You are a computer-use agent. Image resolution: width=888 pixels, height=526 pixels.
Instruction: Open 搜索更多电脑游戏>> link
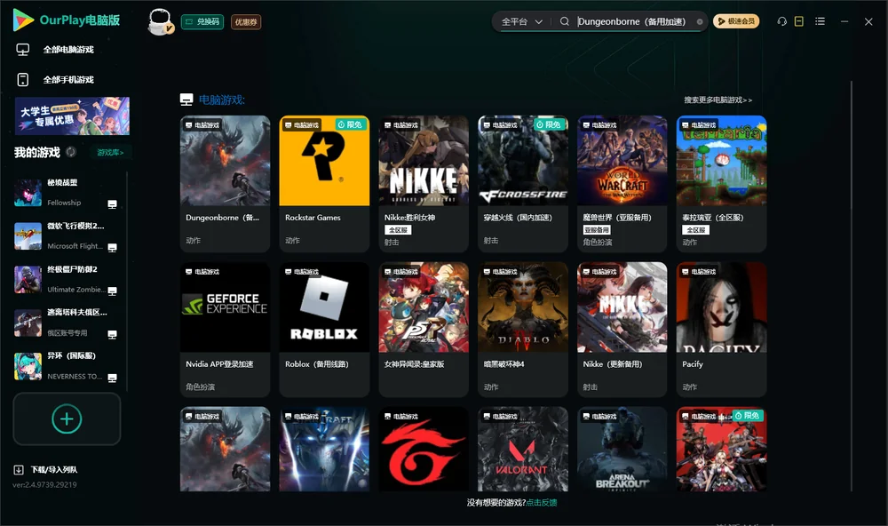click(x=718, y=100)
